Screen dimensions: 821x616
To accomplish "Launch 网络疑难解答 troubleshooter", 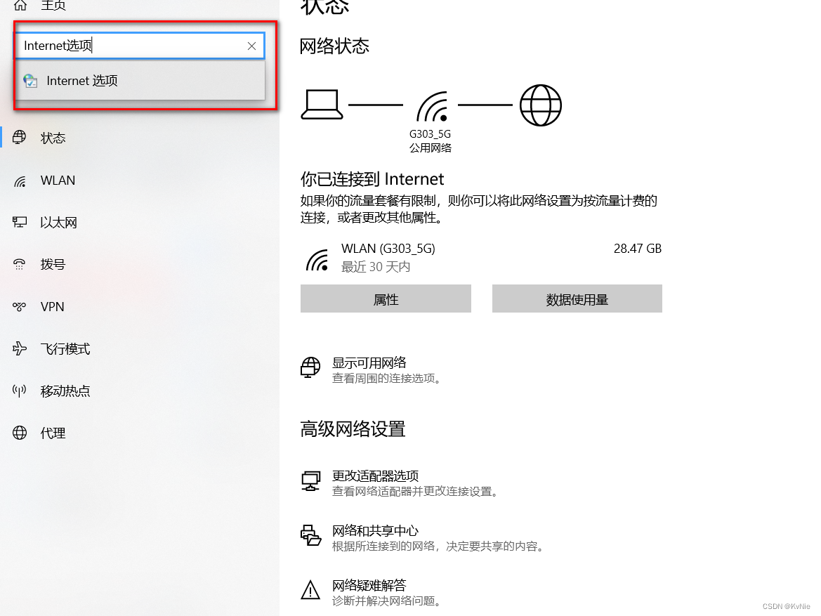I will [x=369, y=585].
